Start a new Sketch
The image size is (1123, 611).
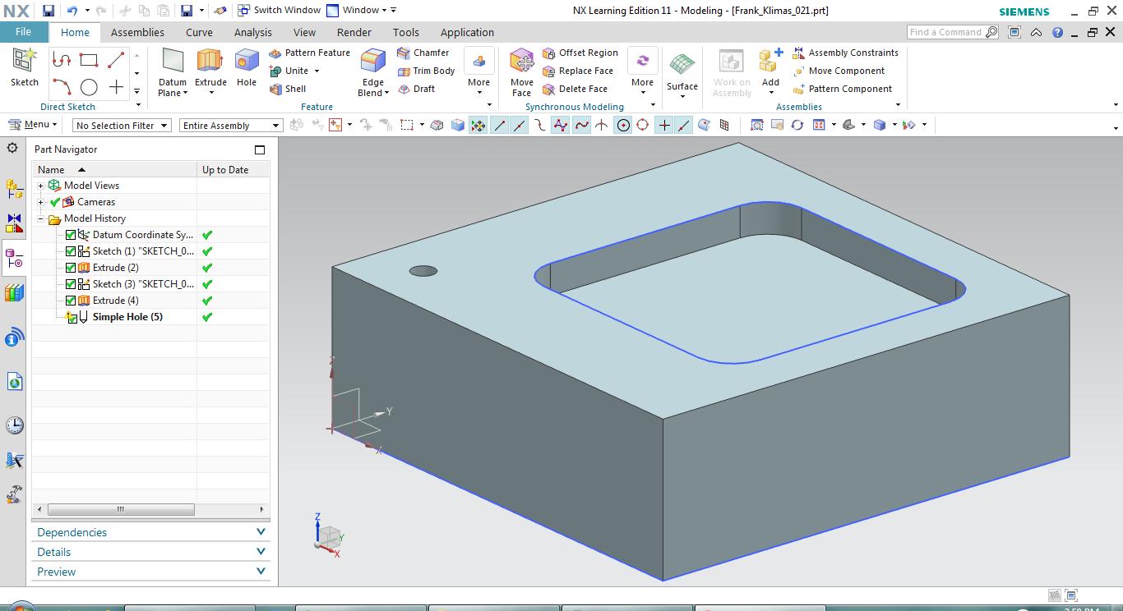25,62
